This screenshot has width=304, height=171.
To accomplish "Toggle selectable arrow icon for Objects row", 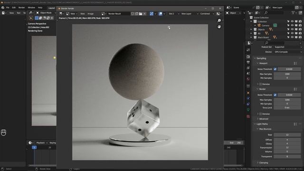I will click(x=288, y=29).
